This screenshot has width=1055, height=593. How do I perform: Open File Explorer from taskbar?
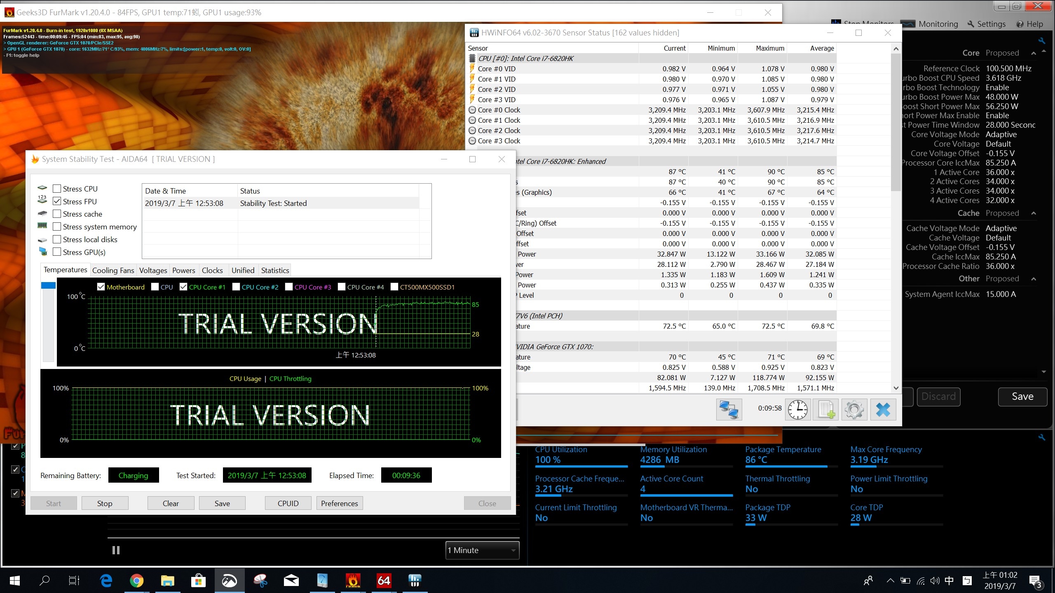167,581
